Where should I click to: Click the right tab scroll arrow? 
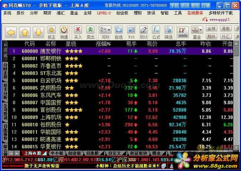(17, 153)
